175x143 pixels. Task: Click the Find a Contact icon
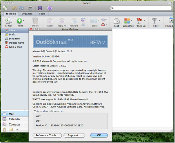tap(171, 20)
